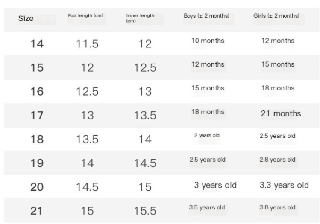The image size is (320, 224).
Task: Click size 19 row label
Action: click(38, 163)
